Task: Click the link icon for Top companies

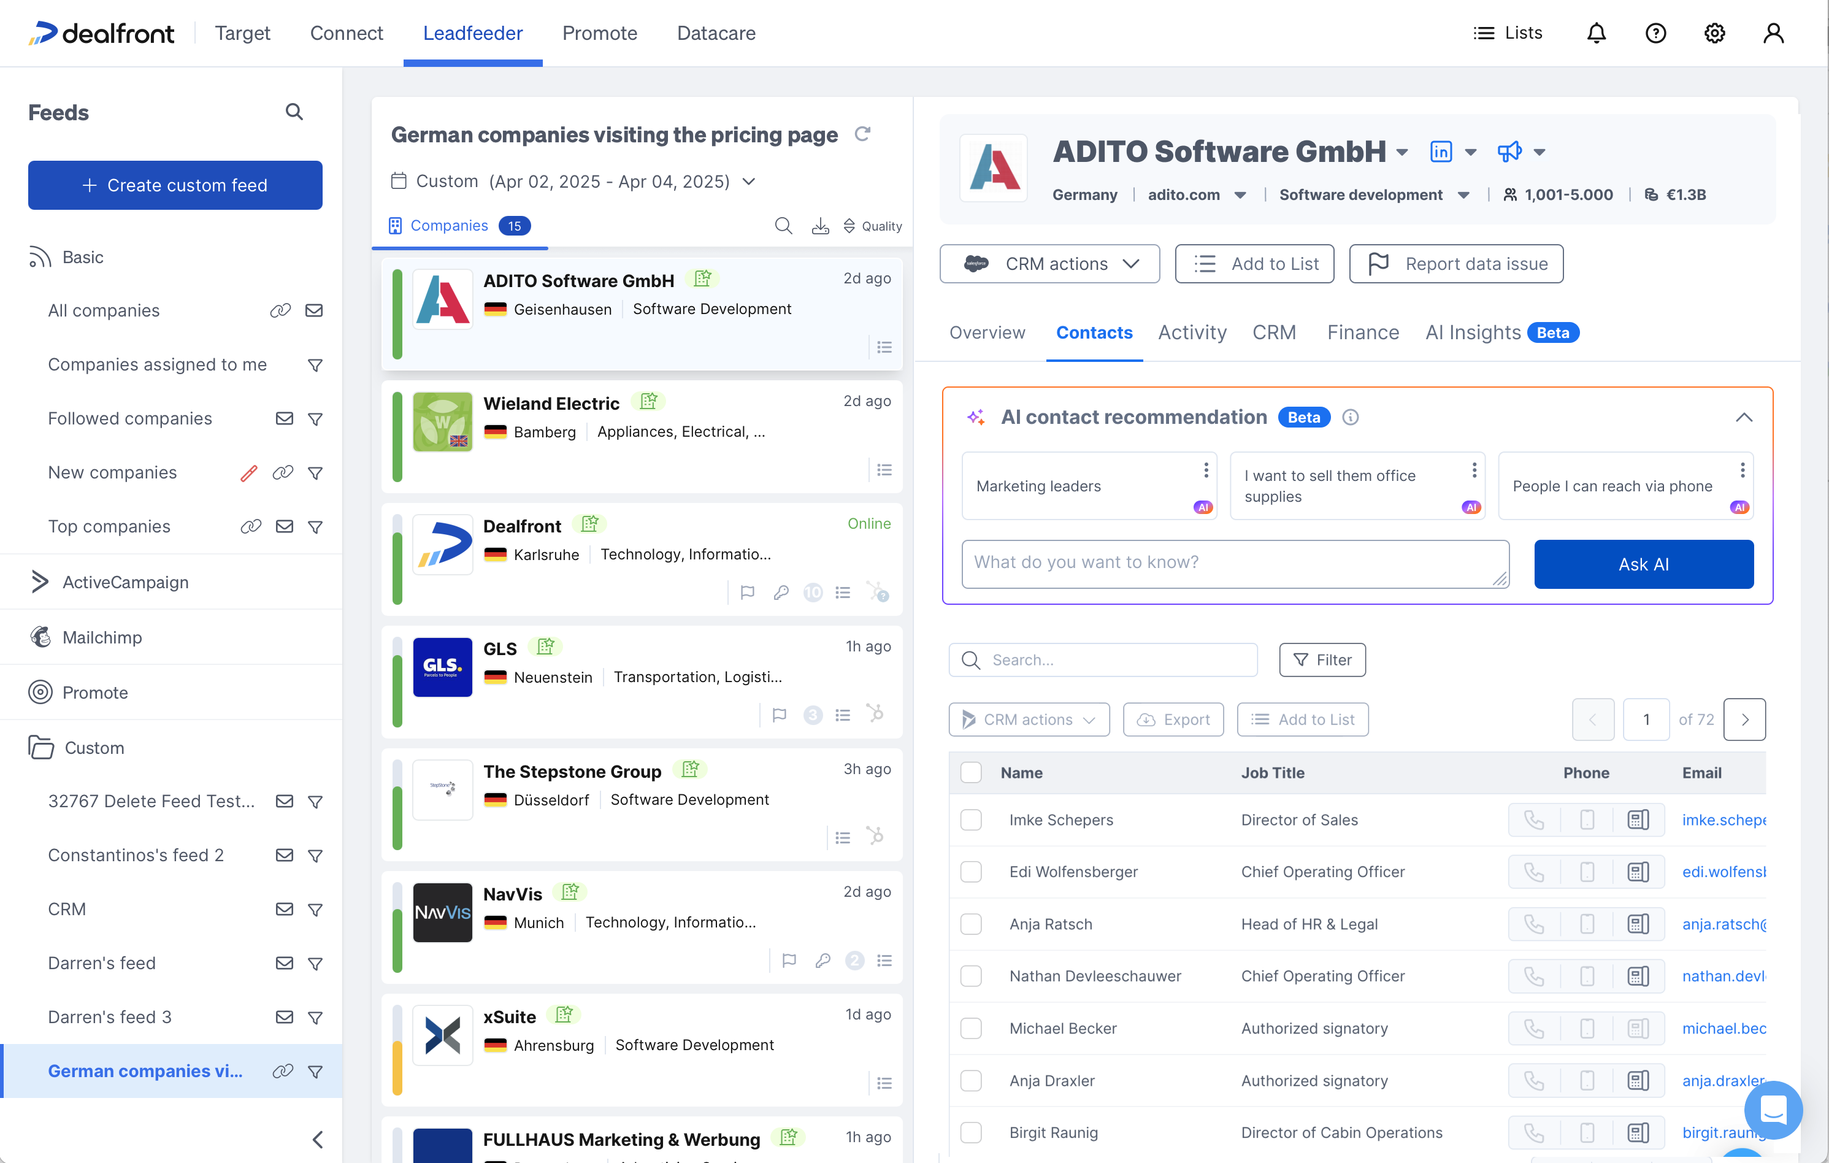Action: (x=251, y=526)
